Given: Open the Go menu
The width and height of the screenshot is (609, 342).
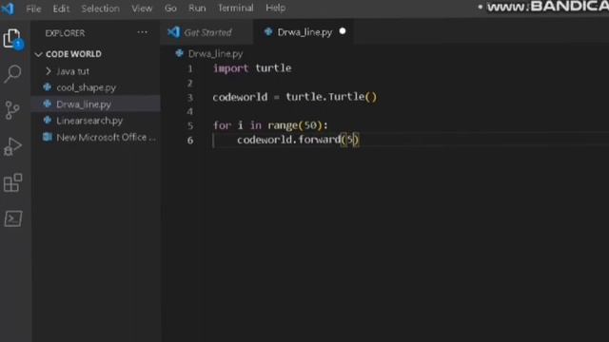Looking at the screenshot, I should tap(170, 9).
